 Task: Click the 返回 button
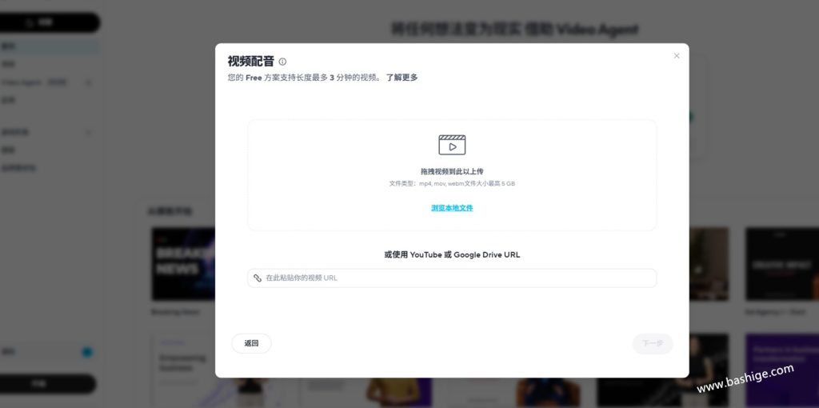[251, 343]
